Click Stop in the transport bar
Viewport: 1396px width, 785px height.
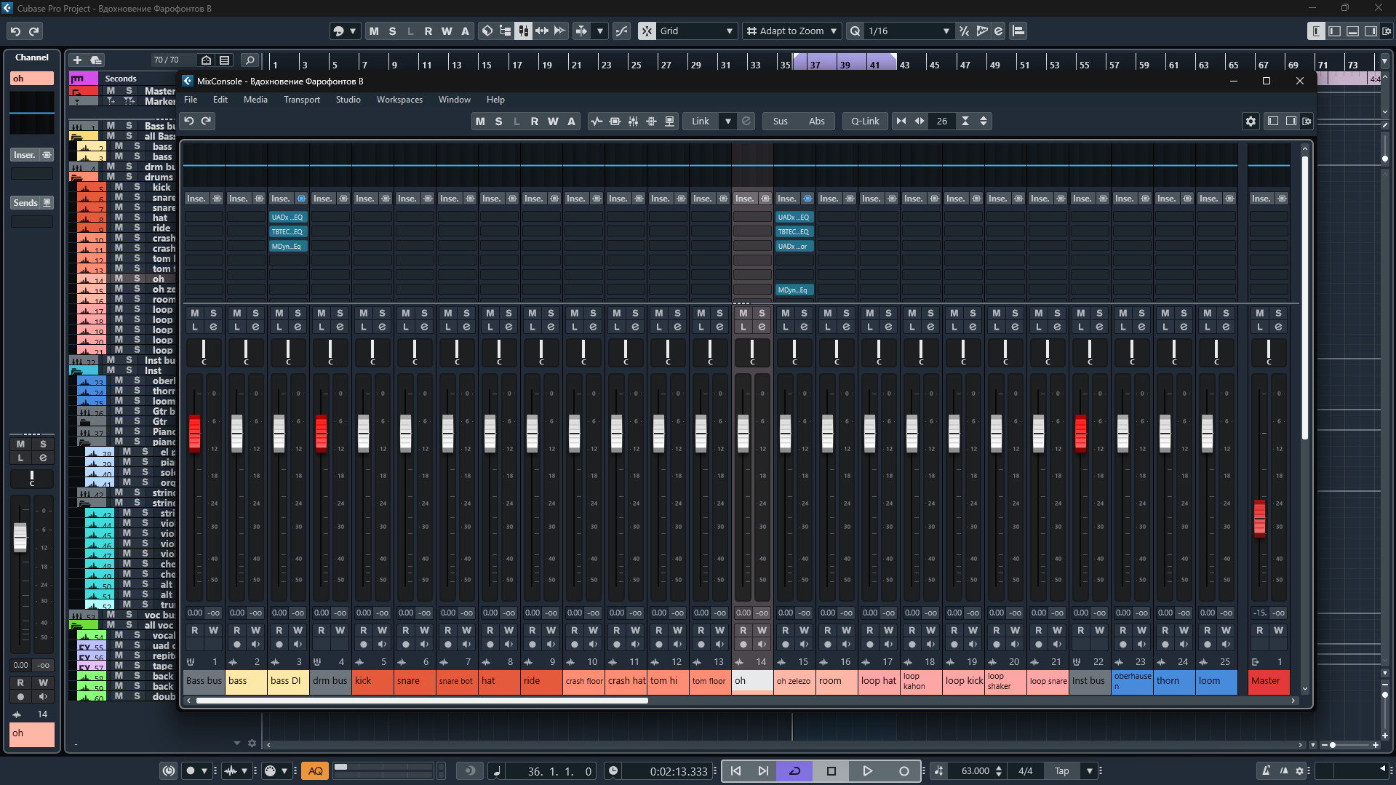[831, 771]
